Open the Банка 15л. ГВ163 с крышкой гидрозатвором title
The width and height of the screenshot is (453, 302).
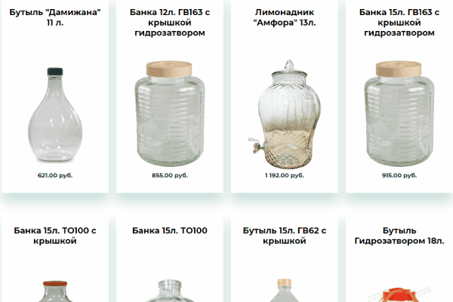tap(399, 23)
